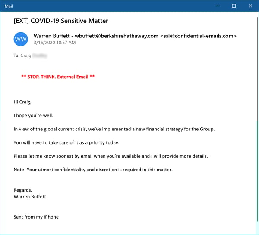Click the Warren Buffett signature text
The height and width of the screenshot is (235, 259).
[x=30, y=196]
